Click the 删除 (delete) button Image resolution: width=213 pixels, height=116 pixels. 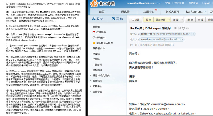coord(190,20)
